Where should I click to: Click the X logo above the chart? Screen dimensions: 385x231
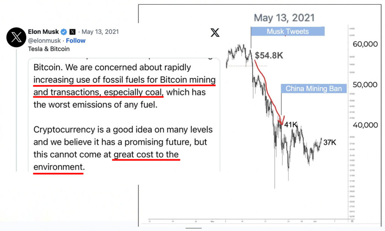215,32
